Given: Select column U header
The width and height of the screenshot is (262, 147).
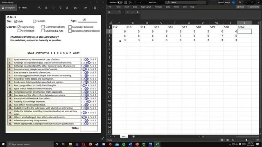Looking at the screenshot, I should pyautogui.click(x=189, y=23).
